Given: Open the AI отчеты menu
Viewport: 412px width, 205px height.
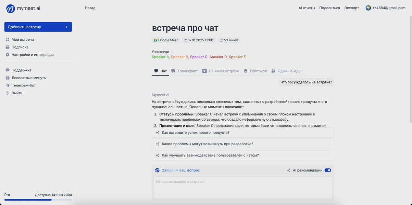Looking at the screenshot, I should pos(307,8).
